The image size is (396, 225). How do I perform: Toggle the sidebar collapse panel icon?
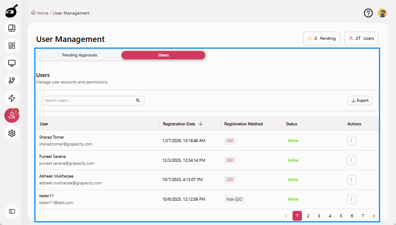pos(12,211)
